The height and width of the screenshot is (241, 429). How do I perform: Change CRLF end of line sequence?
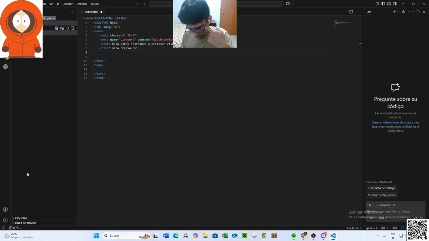[x=394, y=228]
